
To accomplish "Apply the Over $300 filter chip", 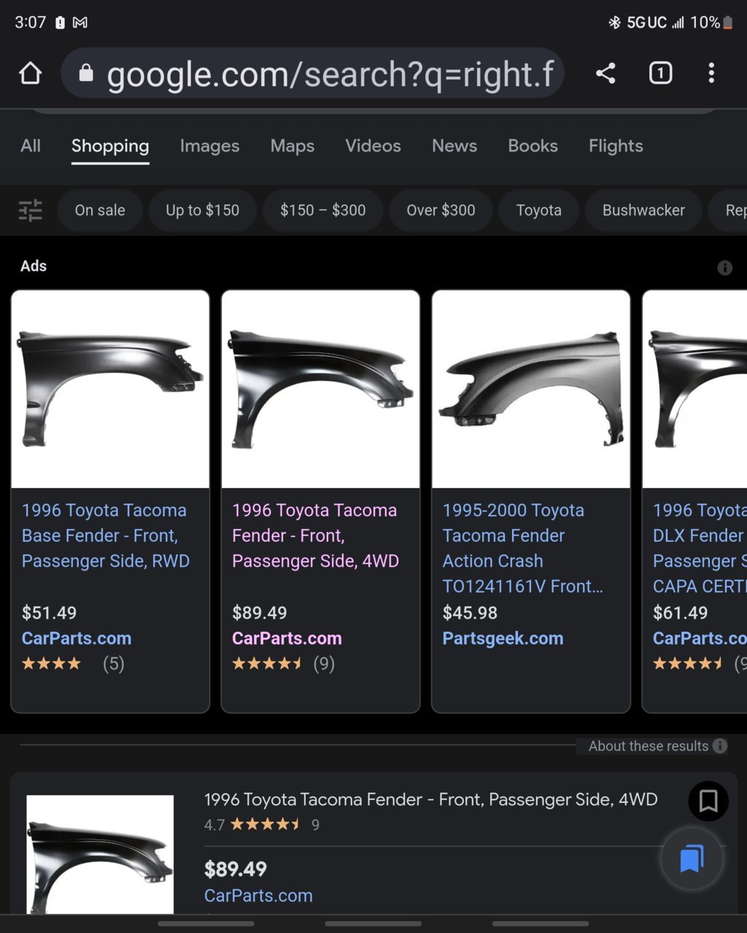I will 441,210.
